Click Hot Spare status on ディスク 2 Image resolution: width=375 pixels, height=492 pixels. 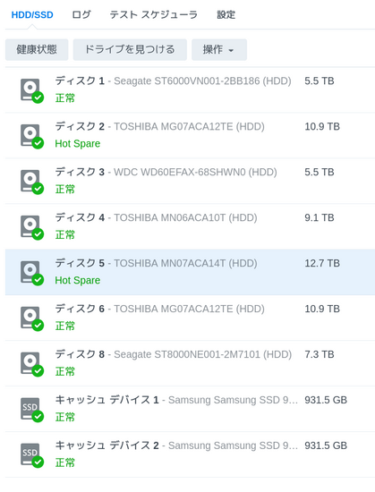[78, 144]
